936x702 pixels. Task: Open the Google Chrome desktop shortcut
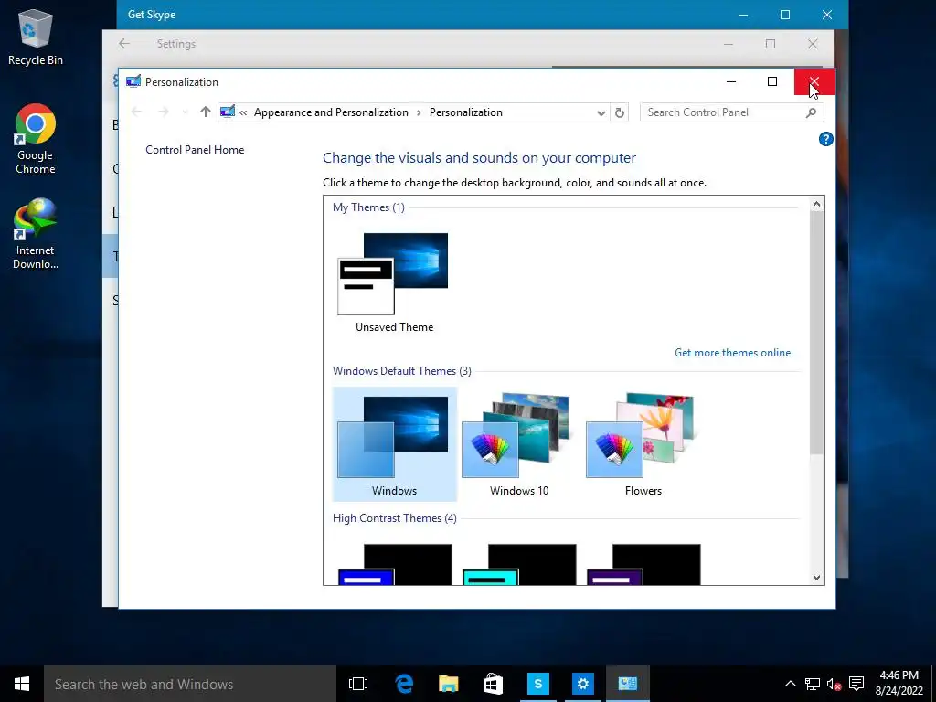tap(36, 139)
